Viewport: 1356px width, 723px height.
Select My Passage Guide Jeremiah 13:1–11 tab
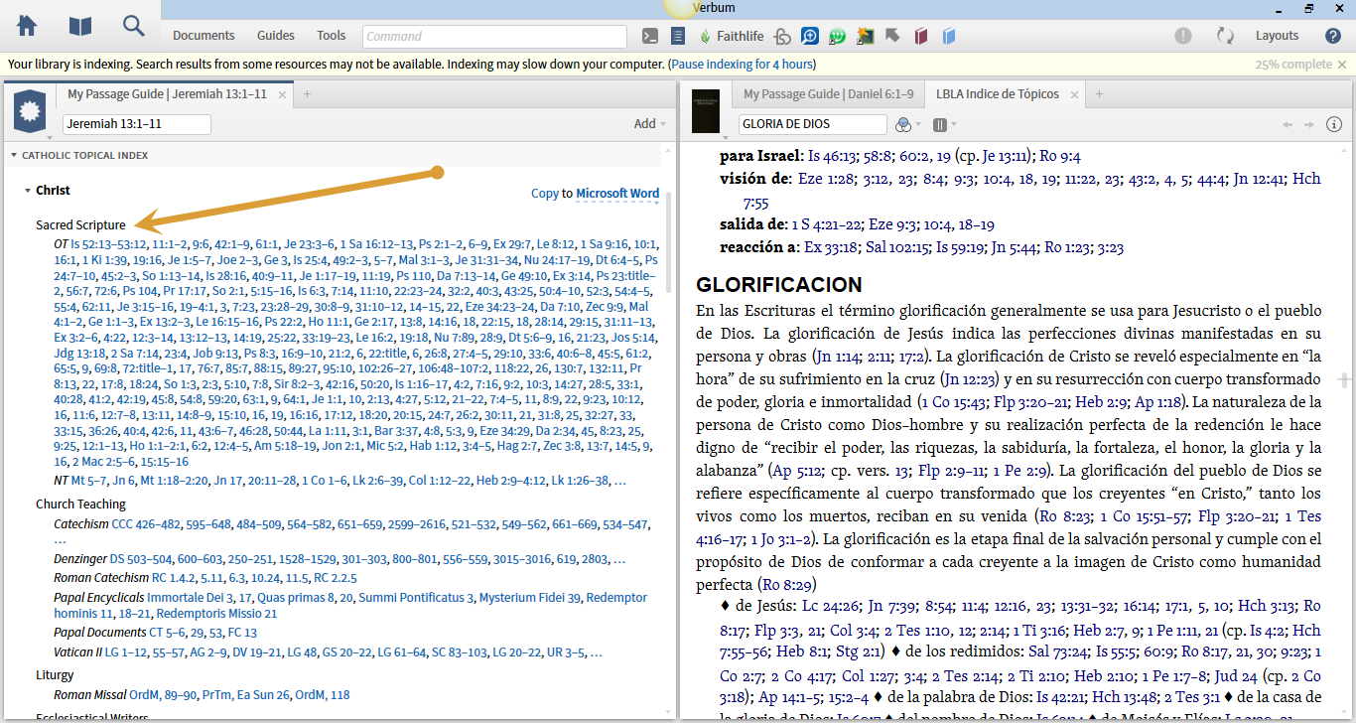pos(167,94)
